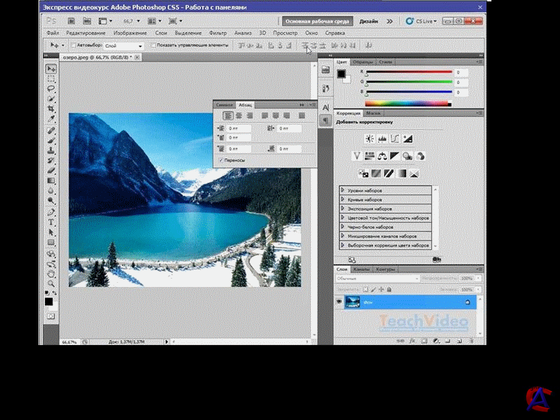The image size is (560, 420).
Task: Select the Lasso tool
Action: point(51,89)
